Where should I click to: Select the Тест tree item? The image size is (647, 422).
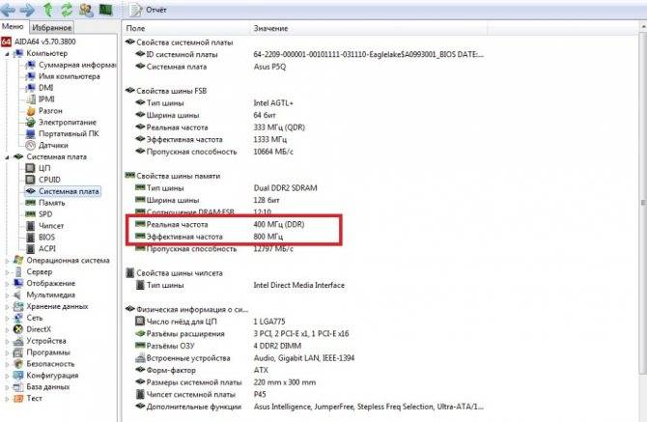(34, 399)
